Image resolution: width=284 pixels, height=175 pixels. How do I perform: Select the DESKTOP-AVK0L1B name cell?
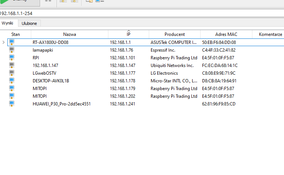tap(51, 81)
